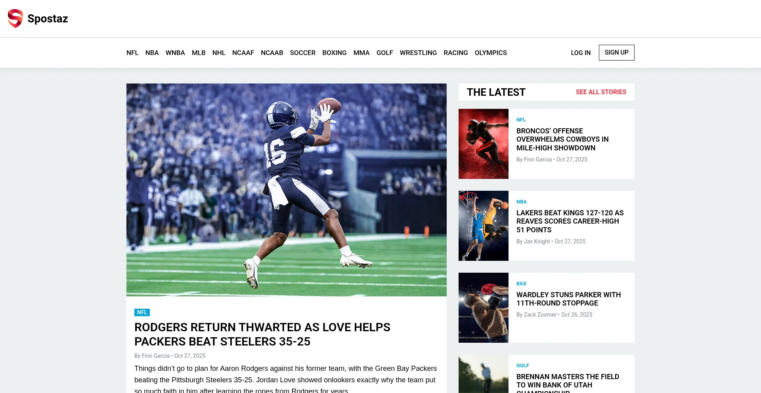Open the NFL section in navigation
Screen dimensions: 761x393
[132, 53]
